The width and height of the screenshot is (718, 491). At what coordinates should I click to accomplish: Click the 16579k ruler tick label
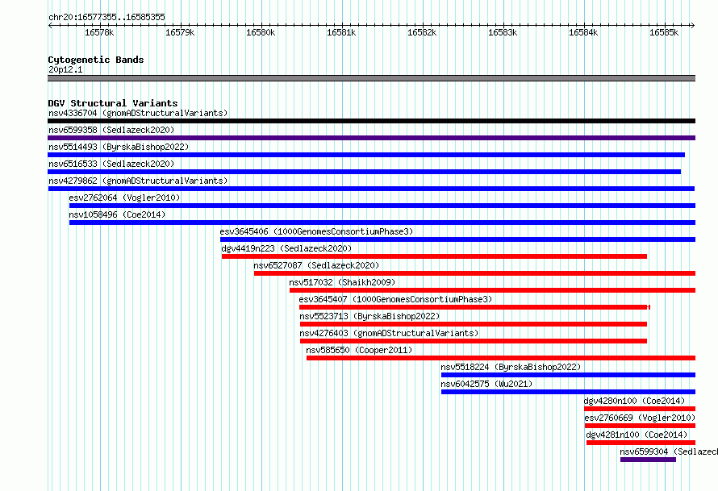[180, 32]
